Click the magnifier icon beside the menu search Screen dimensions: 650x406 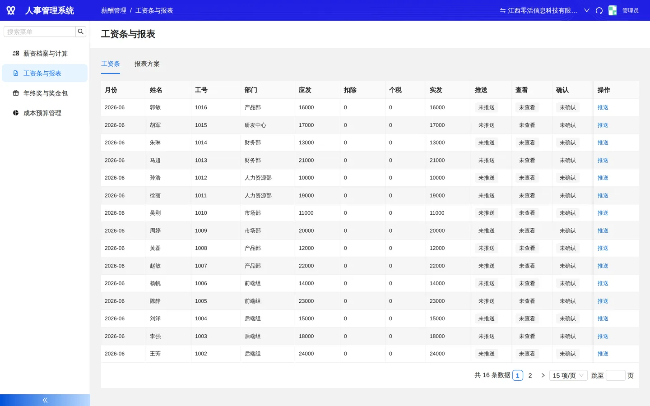(x=81, y=32)
